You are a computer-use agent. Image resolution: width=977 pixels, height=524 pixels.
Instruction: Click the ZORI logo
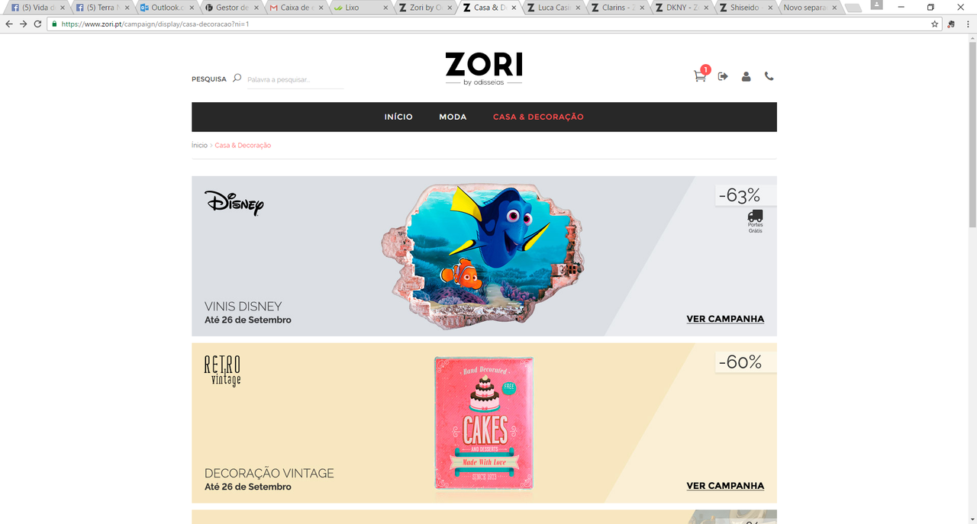pos(484,69)
